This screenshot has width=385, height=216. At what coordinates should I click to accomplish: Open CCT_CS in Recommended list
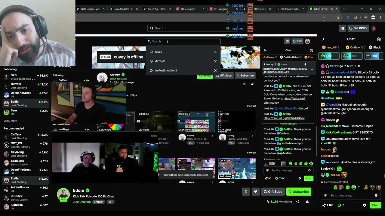pyautogui.click(x=26, y=145)
